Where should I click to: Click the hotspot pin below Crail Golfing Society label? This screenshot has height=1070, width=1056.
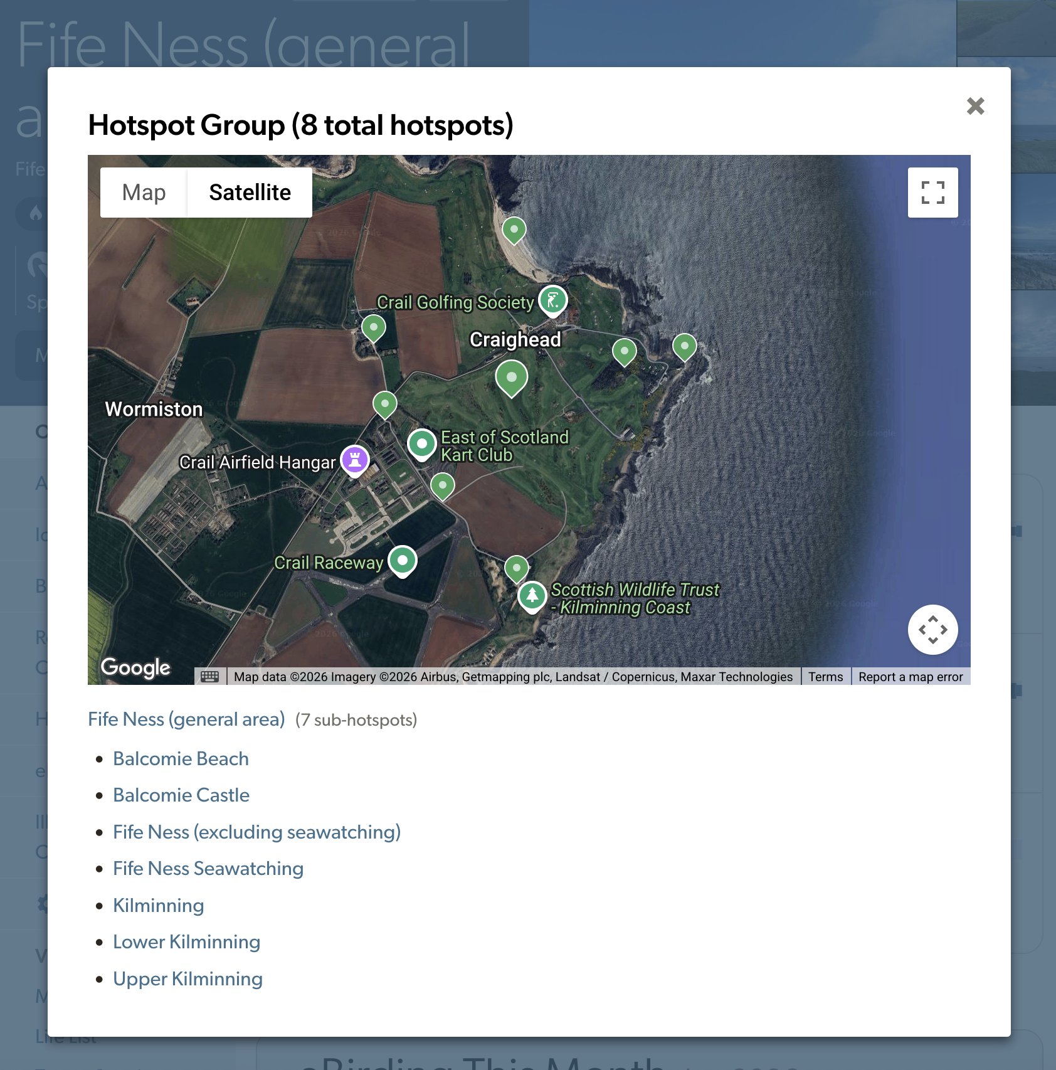point(374,329)
